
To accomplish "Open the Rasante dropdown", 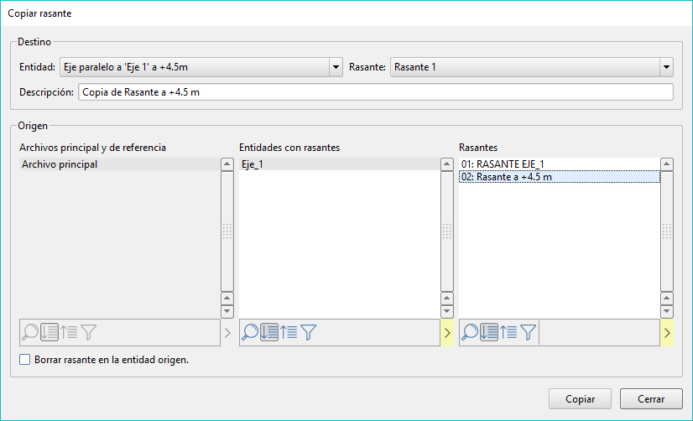I will click(x=666, y=67).
